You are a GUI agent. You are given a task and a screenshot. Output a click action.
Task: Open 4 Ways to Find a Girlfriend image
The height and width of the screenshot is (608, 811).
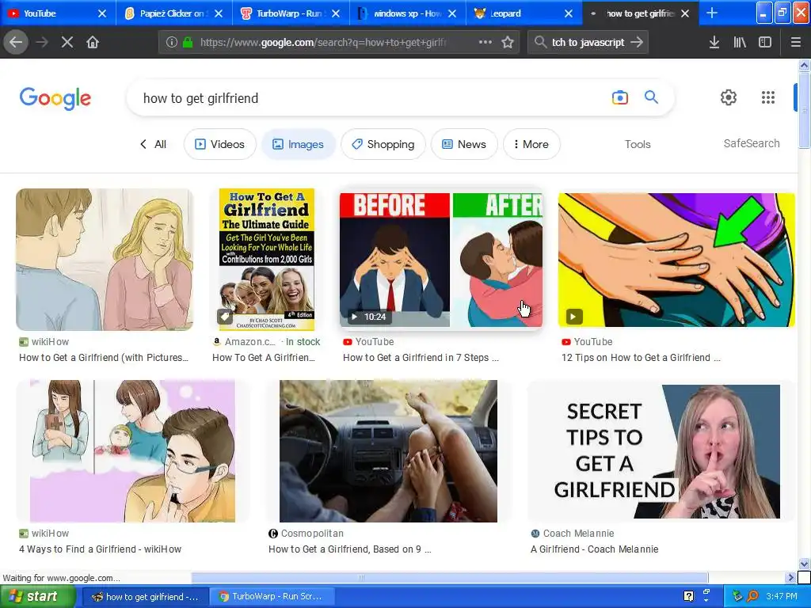132,450
